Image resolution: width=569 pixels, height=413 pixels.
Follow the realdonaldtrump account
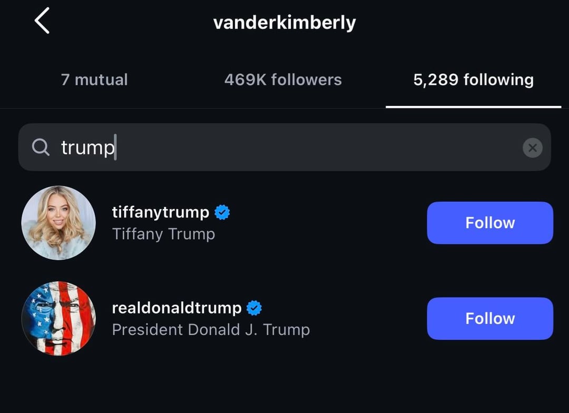(489, 318)
